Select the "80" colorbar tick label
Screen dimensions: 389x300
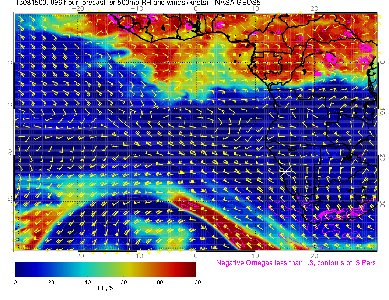tap(160, 282)
